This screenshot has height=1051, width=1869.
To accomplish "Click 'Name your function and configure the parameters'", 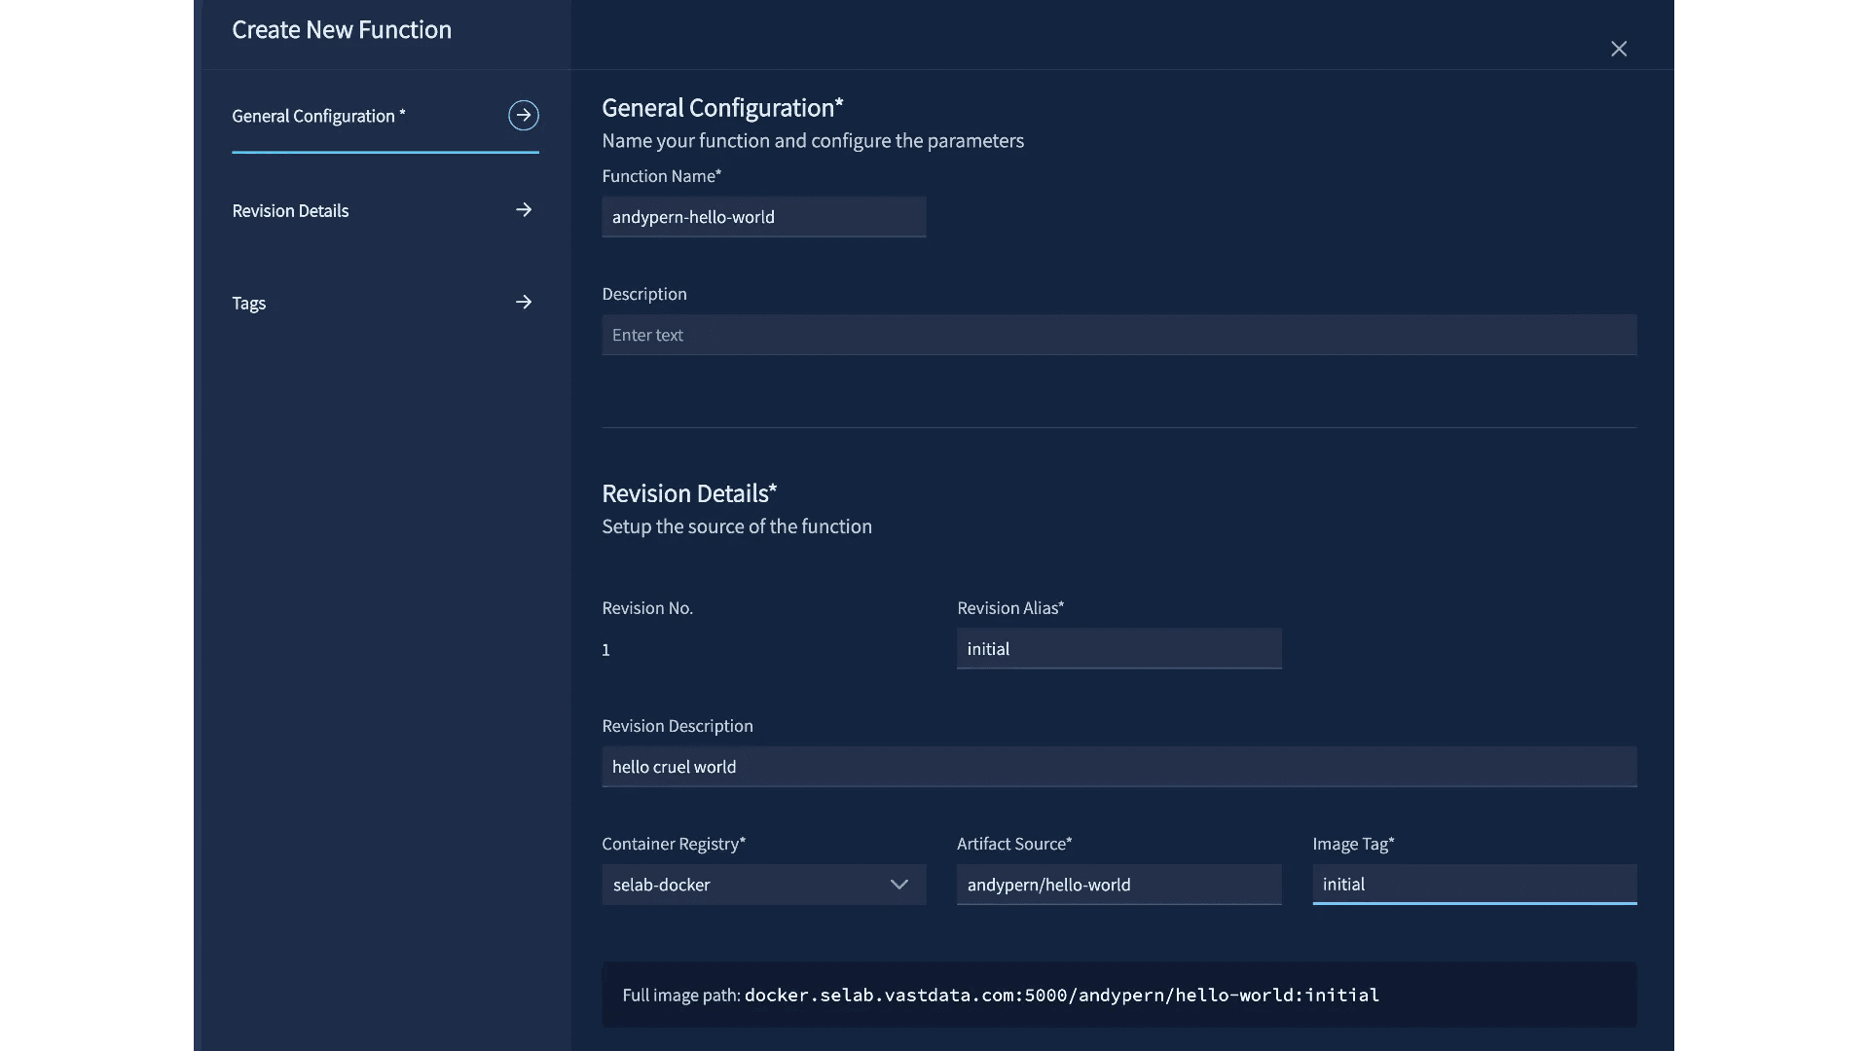I will (813, 140).
